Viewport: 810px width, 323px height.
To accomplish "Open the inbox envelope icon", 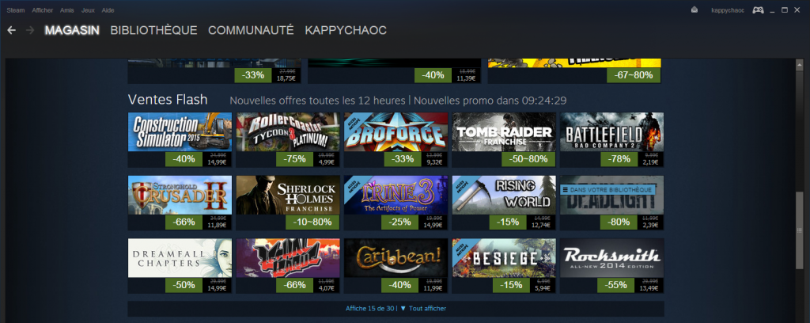I will coord(695,10).
